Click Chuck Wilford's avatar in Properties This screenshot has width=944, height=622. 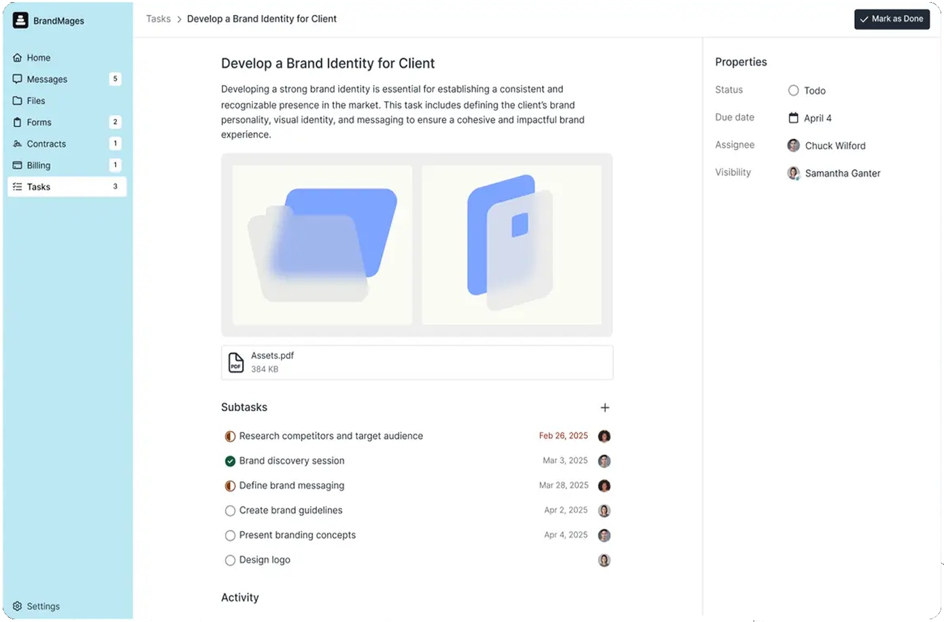793,145
